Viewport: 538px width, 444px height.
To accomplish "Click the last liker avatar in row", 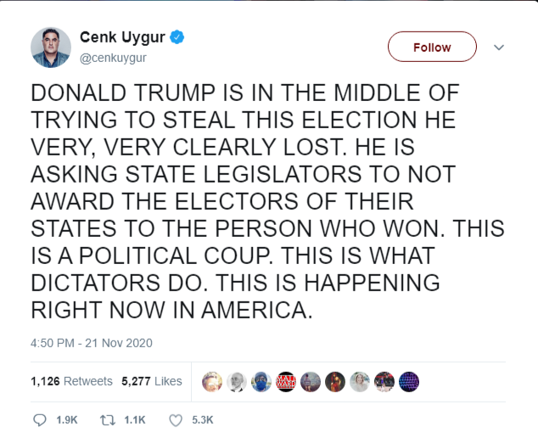I will click(x=409, y=382).
